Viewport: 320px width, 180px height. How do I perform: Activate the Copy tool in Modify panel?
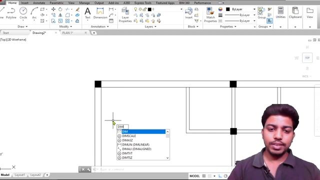[x=53, y=15]
